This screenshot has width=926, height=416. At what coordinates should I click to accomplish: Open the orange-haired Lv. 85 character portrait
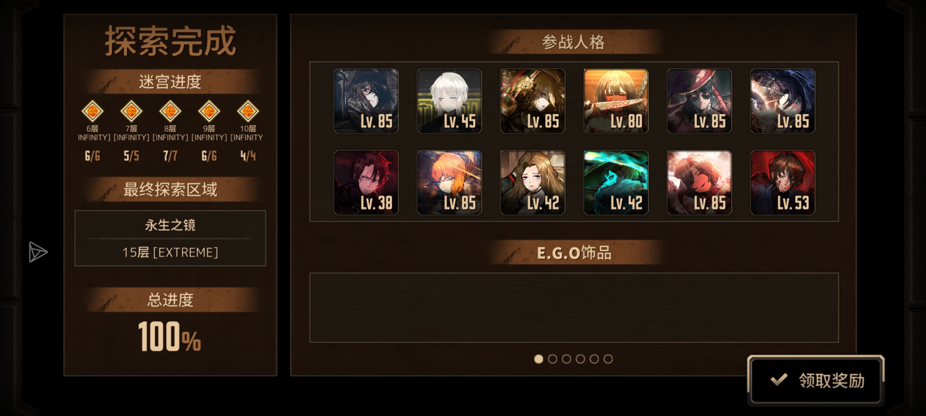(449, 183)
